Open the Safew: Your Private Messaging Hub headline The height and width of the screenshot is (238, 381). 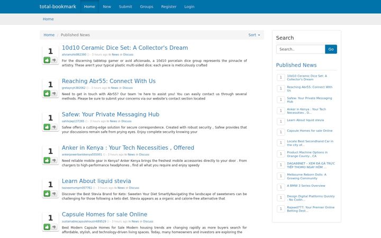[110, 114]
